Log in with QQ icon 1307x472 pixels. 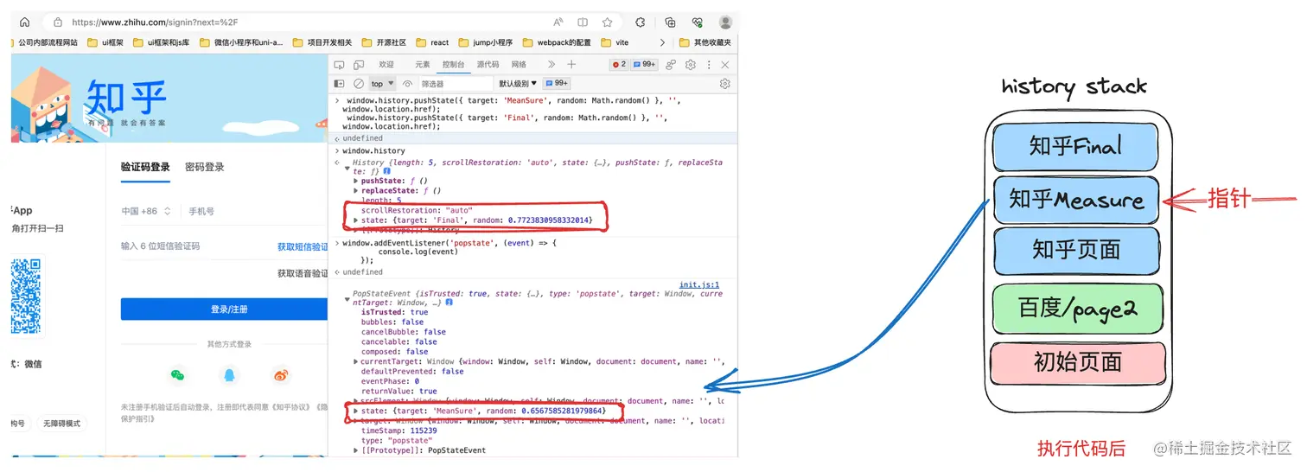click(x=229, y=375)
